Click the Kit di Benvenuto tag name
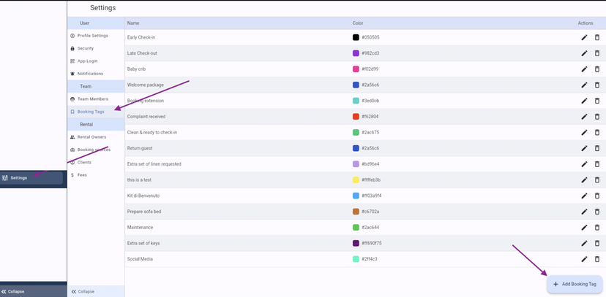The width and height of the screenshot is (606, 297). 143,196
